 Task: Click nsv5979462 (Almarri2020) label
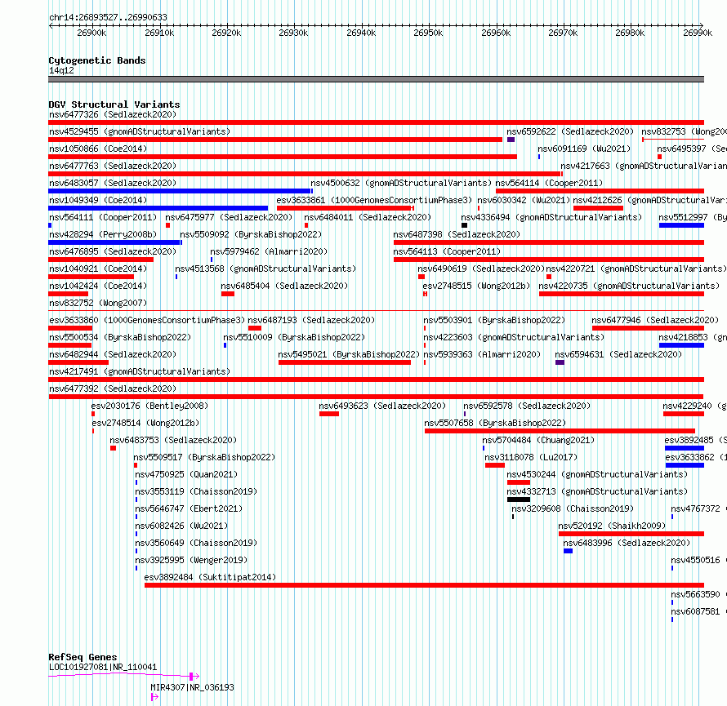[269, 251]
